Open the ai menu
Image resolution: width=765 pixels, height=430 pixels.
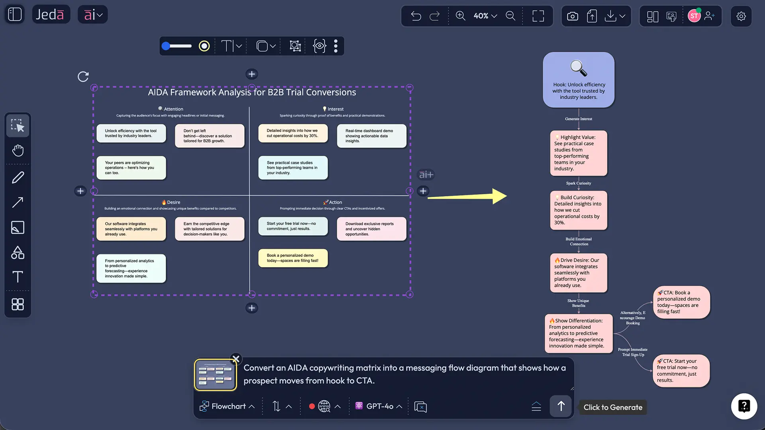(x=93, y=15)
